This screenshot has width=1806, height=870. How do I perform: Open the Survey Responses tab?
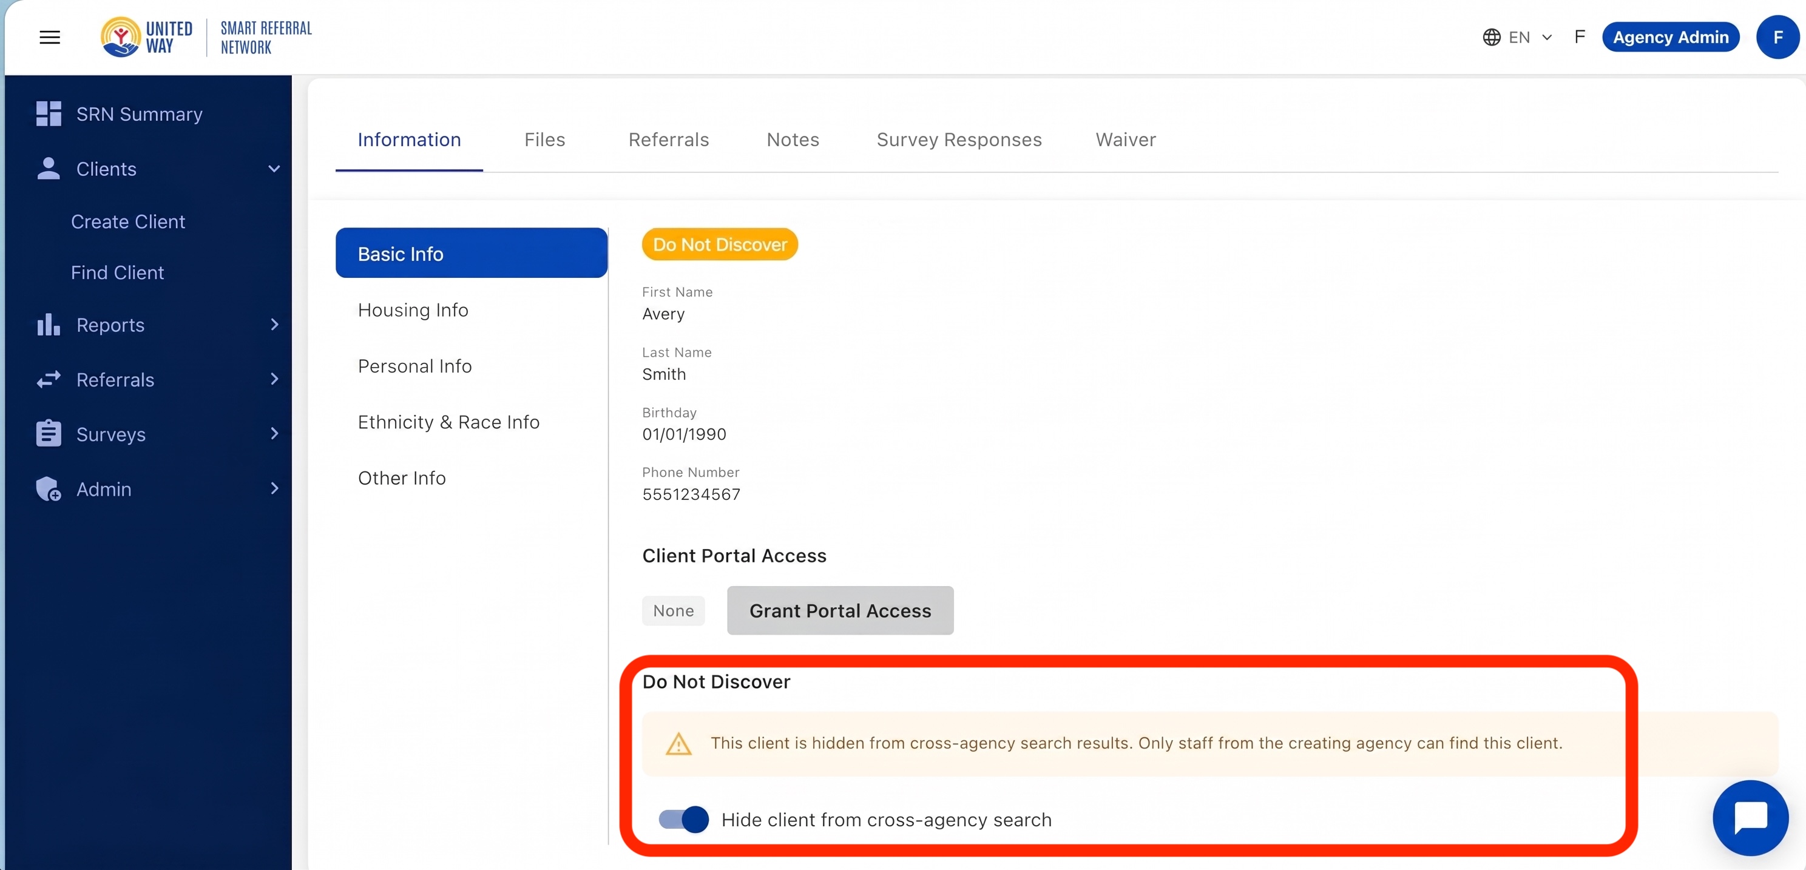coord(959,140)
